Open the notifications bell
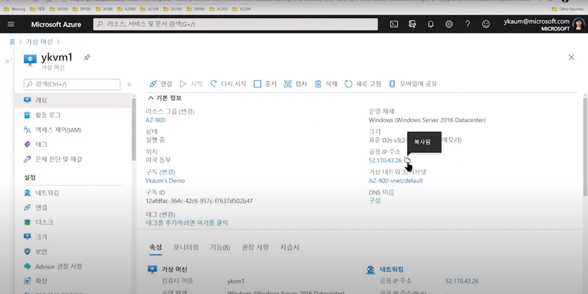The width and height of the screenshot is (588, 294). [431, 24]
